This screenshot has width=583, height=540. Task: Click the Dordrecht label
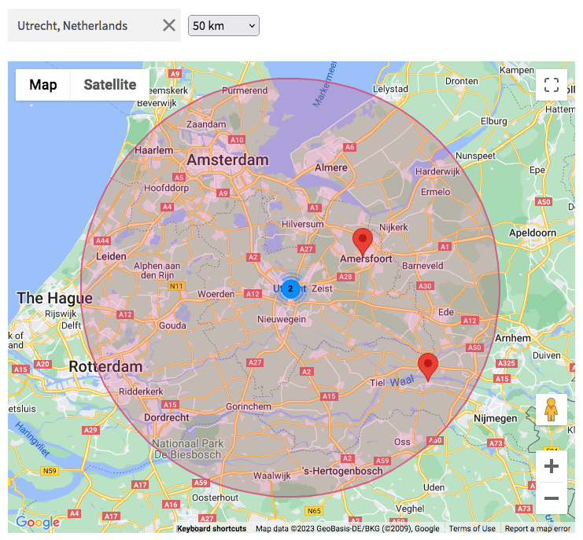coord(167,417)
